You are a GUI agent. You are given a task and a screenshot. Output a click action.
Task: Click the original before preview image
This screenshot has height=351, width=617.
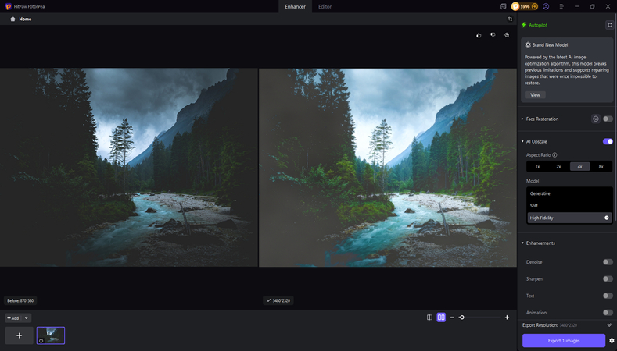click(x=129, y=168)
